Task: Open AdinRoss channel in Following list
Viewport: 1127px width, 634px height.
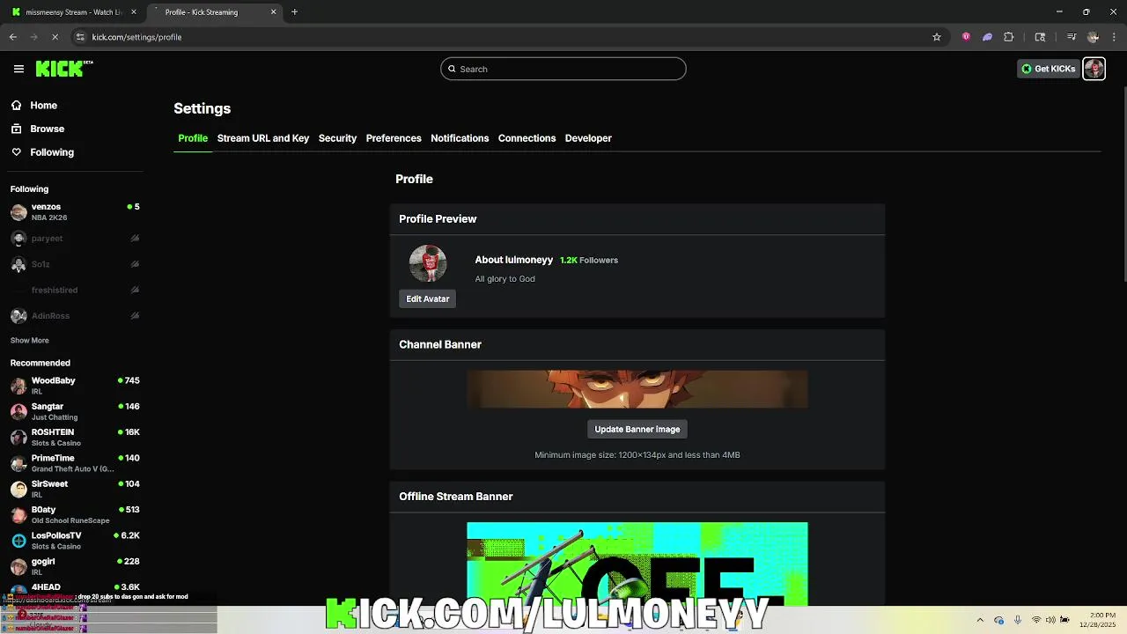Action: click(x=75, y=315)
